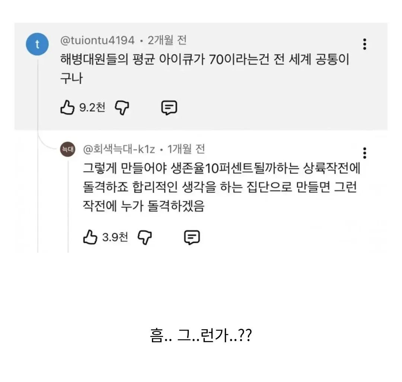Viewport: 402px width, 382px height.
Task: Open the three-dot menu on @tuiontu4194's comment
Action: point(365,44)
